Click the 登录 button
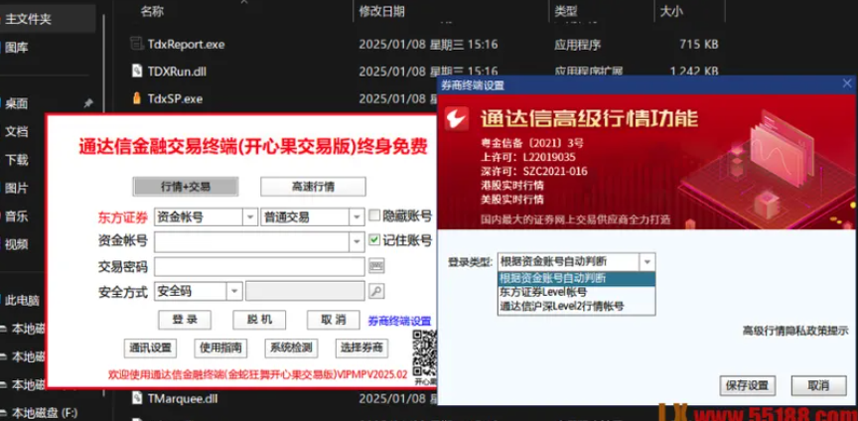Viewport: 858px width, 421px height. pos(185,320)
